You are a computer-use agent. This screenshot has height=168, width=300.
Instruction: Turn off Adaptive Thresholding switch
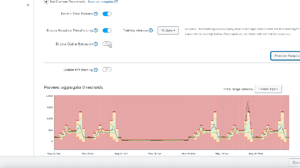tap(107, 30)
